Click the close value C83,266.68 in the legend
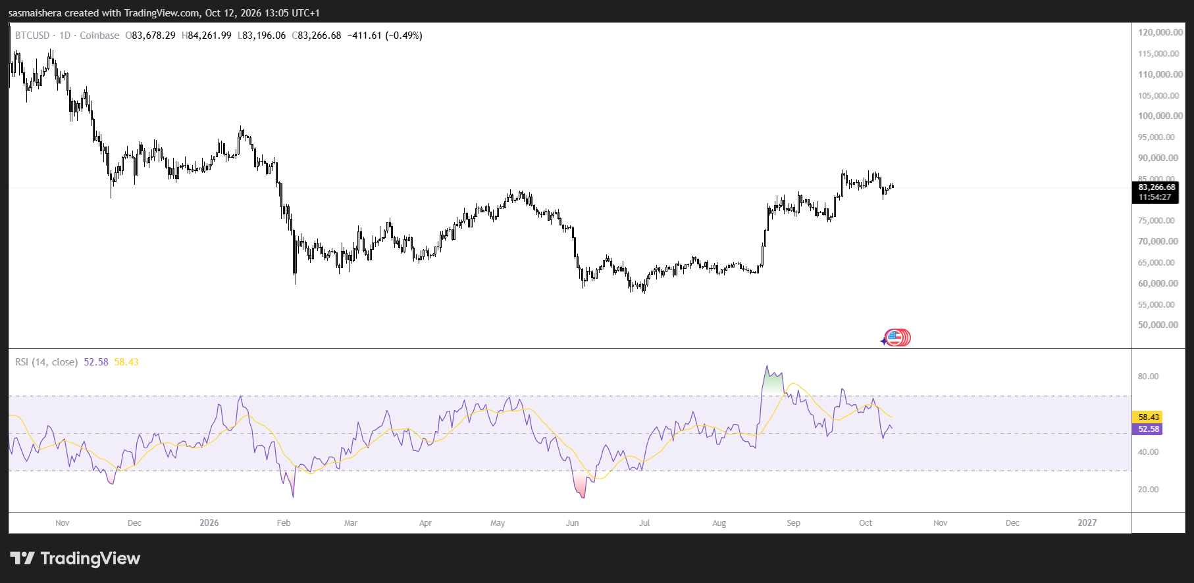This screenshot has width=1194, height=583. pos(317,35)
